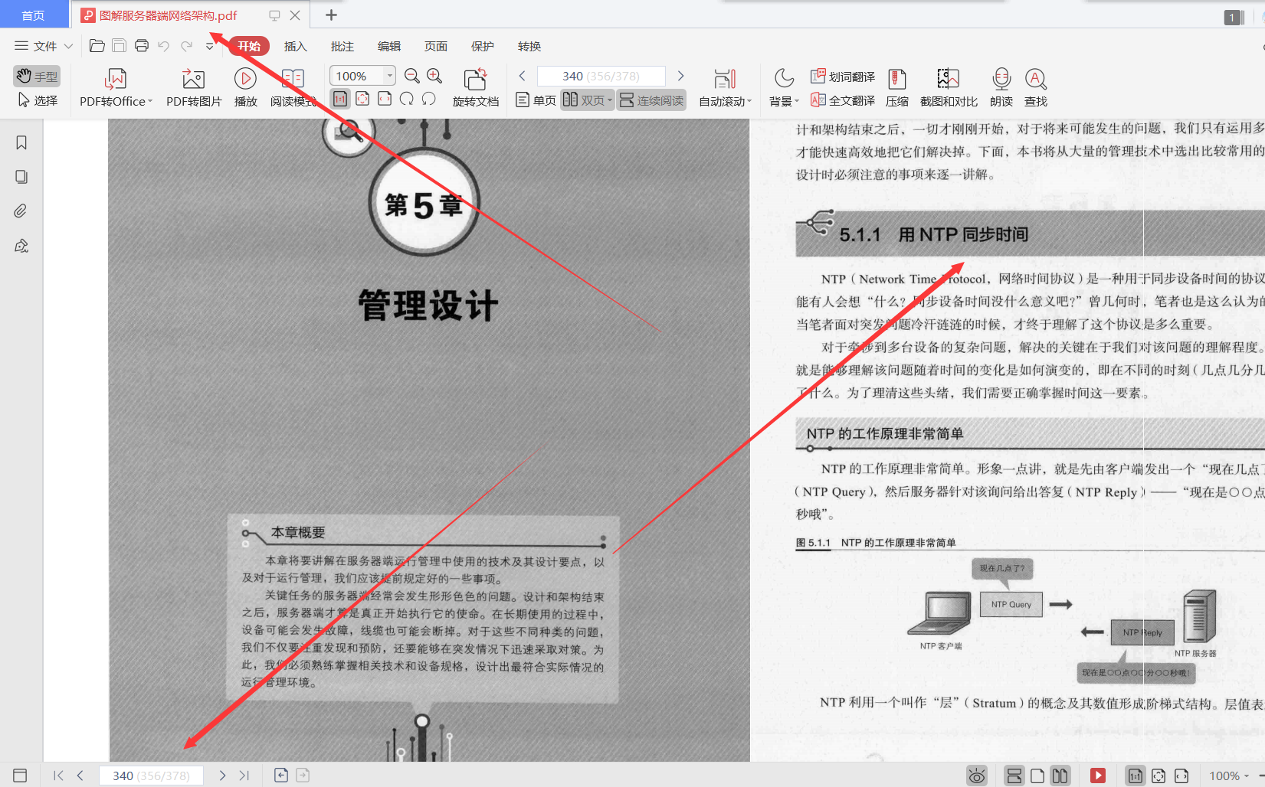Click the PDF转图片 icon
The width and height of the screenshot is (1265, 787).
193,79
